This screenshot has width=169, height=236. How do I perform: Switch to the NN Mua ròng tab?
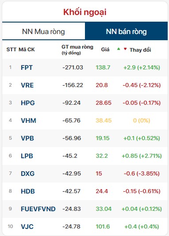(x=43, y=31)
